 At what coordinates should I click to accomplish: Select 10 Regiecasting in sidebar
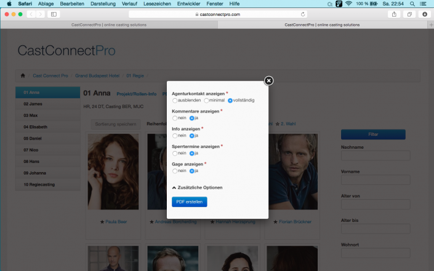[x=47, y=184]
